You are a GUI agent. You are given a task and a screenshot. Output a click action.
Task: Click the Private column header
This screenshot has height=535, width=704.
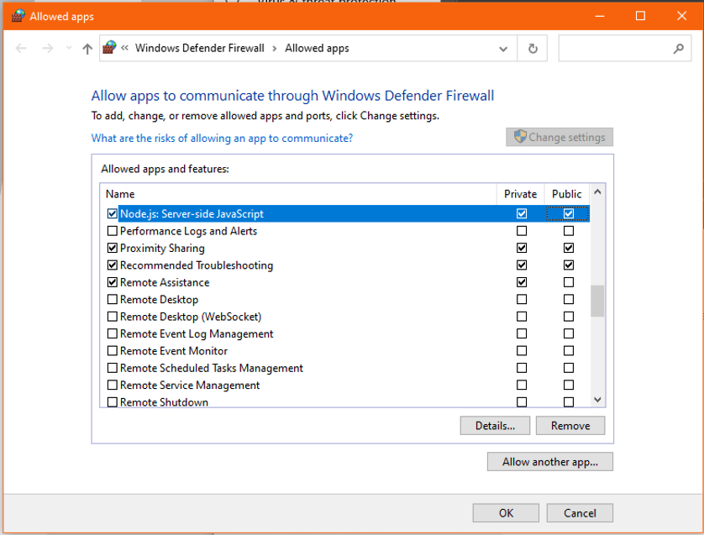pos(520,194)
